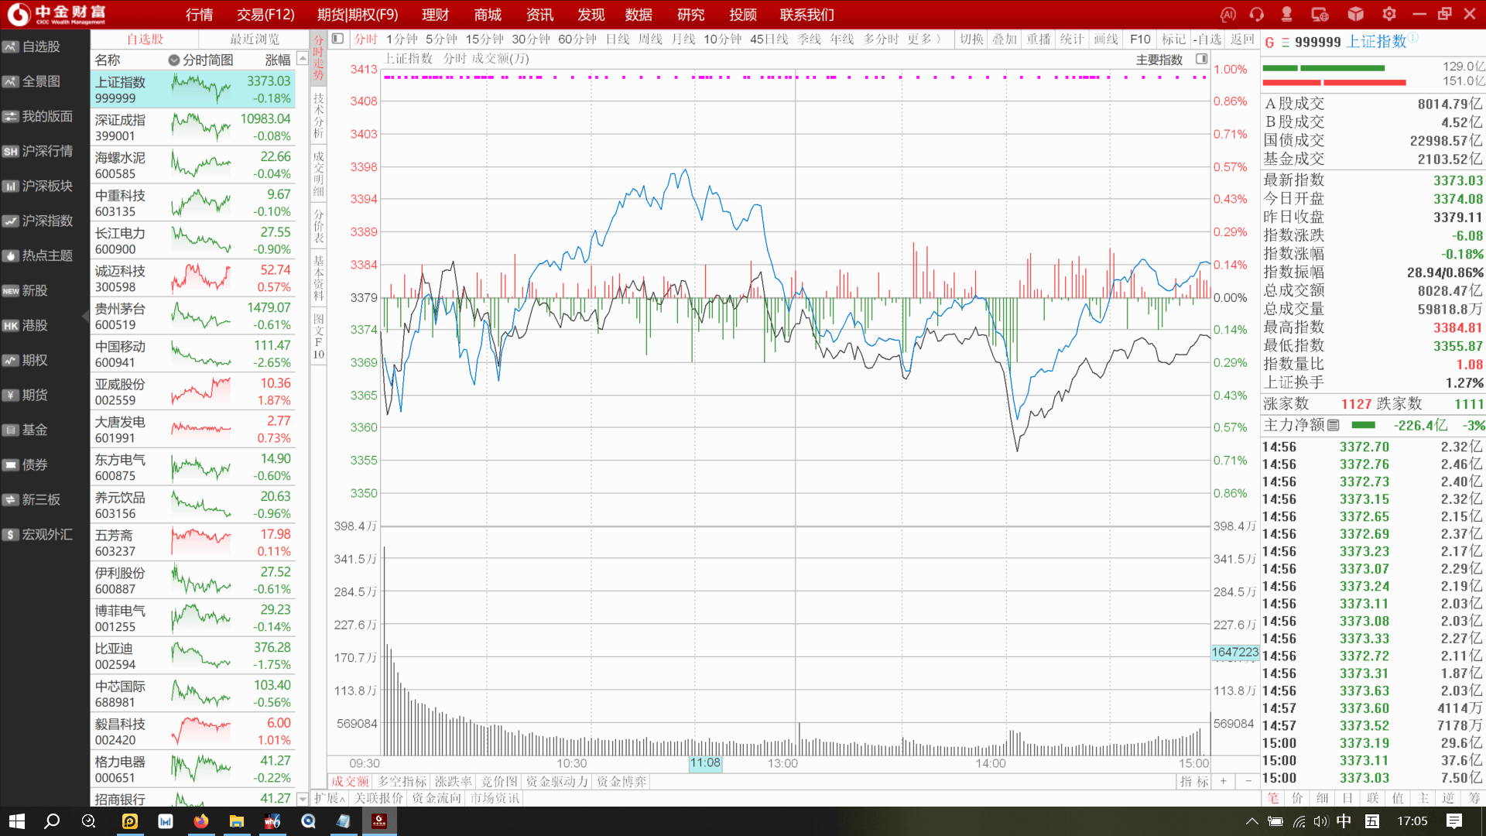Open 期货 futures in sidebar
Image resolution: width=1486 pixels, height=836 pixels.
[44, 395]
